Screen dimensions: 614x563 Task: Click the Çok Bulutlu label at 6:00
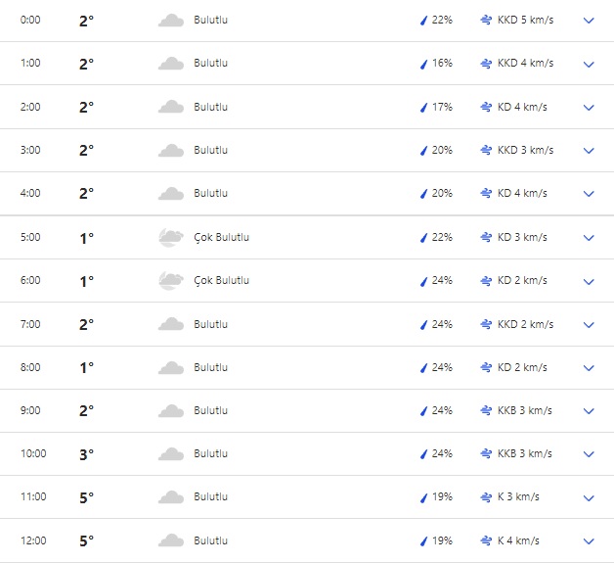[x=221, y=280]
